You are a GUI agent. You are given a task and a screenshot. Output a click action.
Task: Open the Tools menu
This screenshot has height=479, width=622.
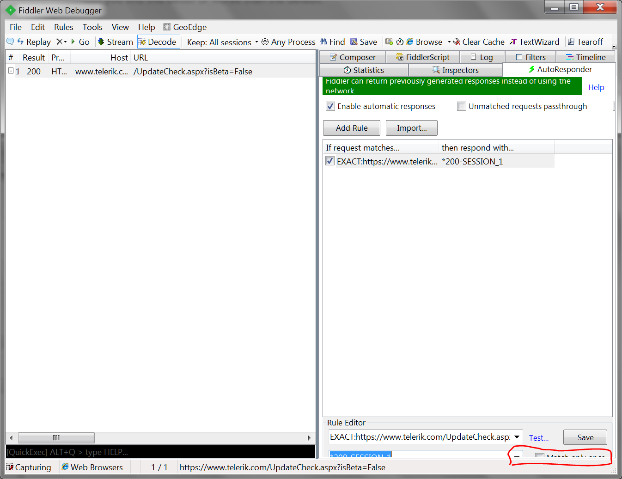click(92, 27)
